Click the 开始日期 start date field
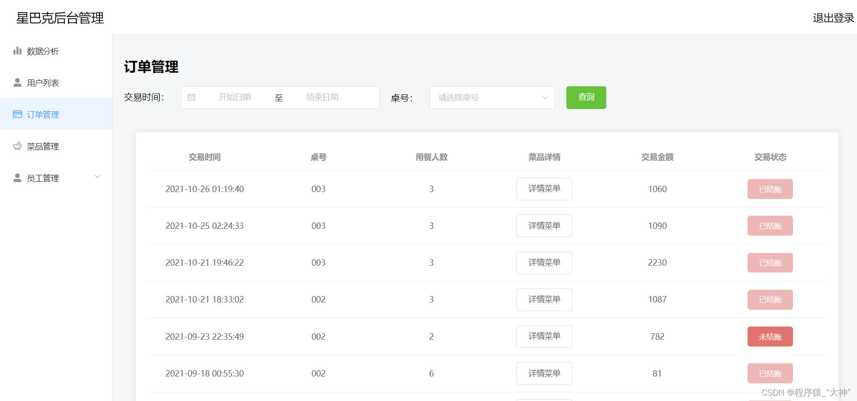Image resolution: width=857 pixels, height=401 pixels. point(234,98)
